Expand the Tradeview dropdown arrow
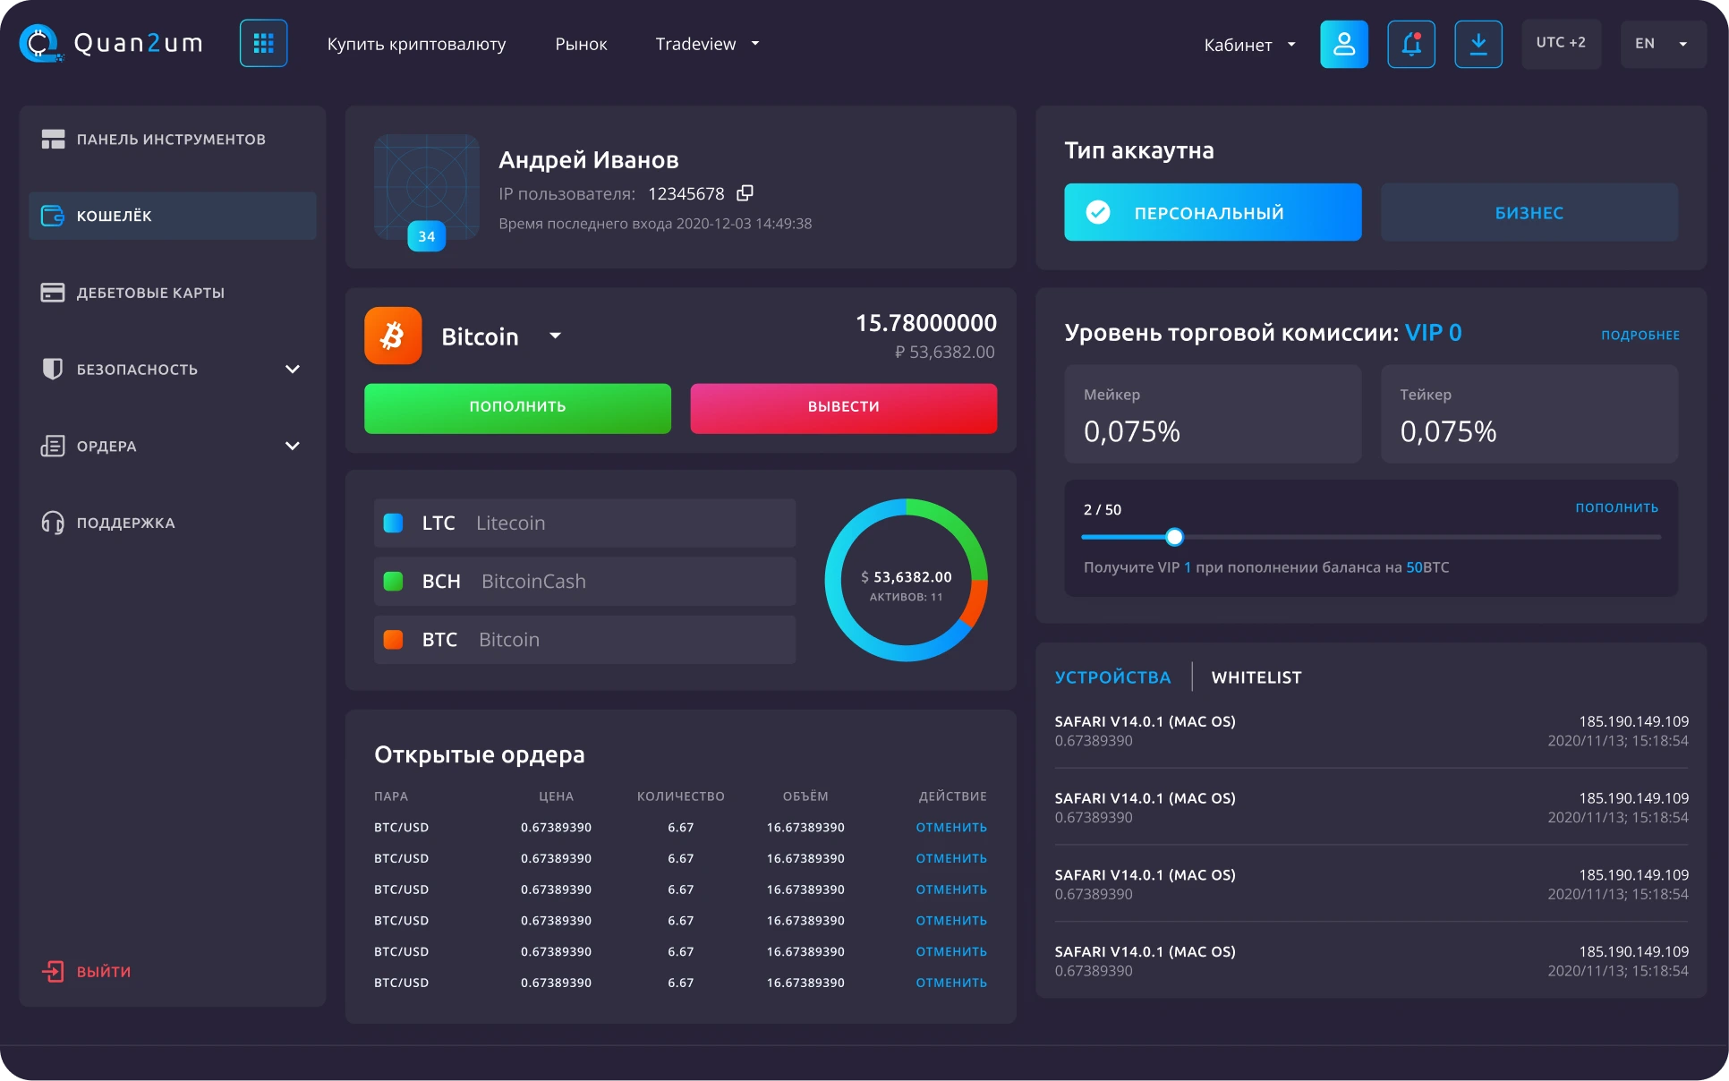1729x1081 pixels. (x=755, y=43)
